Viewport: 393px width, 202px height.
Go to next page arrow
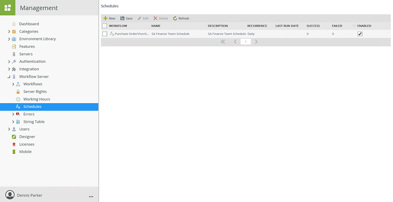pos(256,42)
